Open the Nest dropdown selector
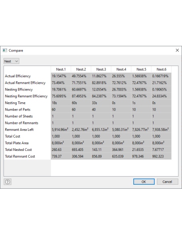The image size is (182, 235). tap(11, 61)
